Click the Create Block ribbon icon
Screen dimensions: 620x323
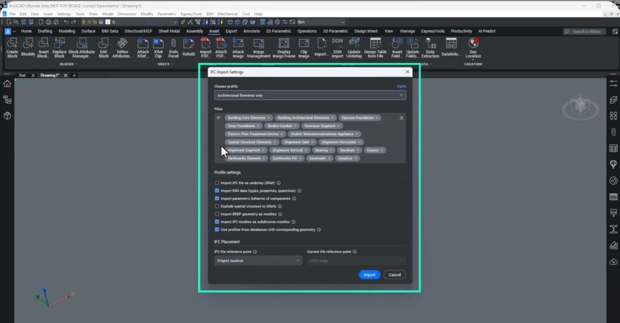point(12,47)
